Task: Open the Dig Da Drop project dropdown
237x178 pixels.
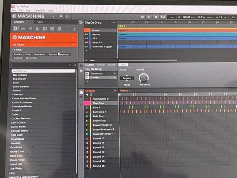Action: click(114, 23)
